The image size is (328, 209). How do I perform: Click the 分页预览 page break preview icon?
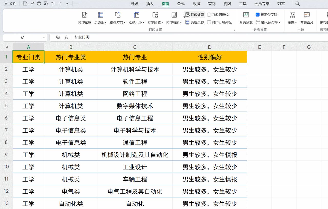coord(246,18)
